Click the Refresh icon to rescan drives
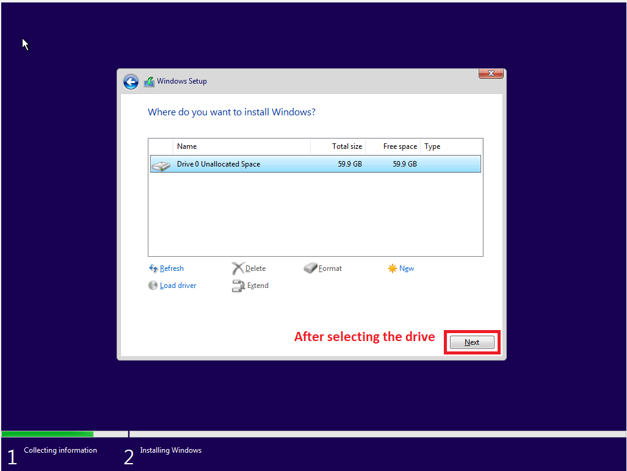627x471 pixels. [153, 268]
